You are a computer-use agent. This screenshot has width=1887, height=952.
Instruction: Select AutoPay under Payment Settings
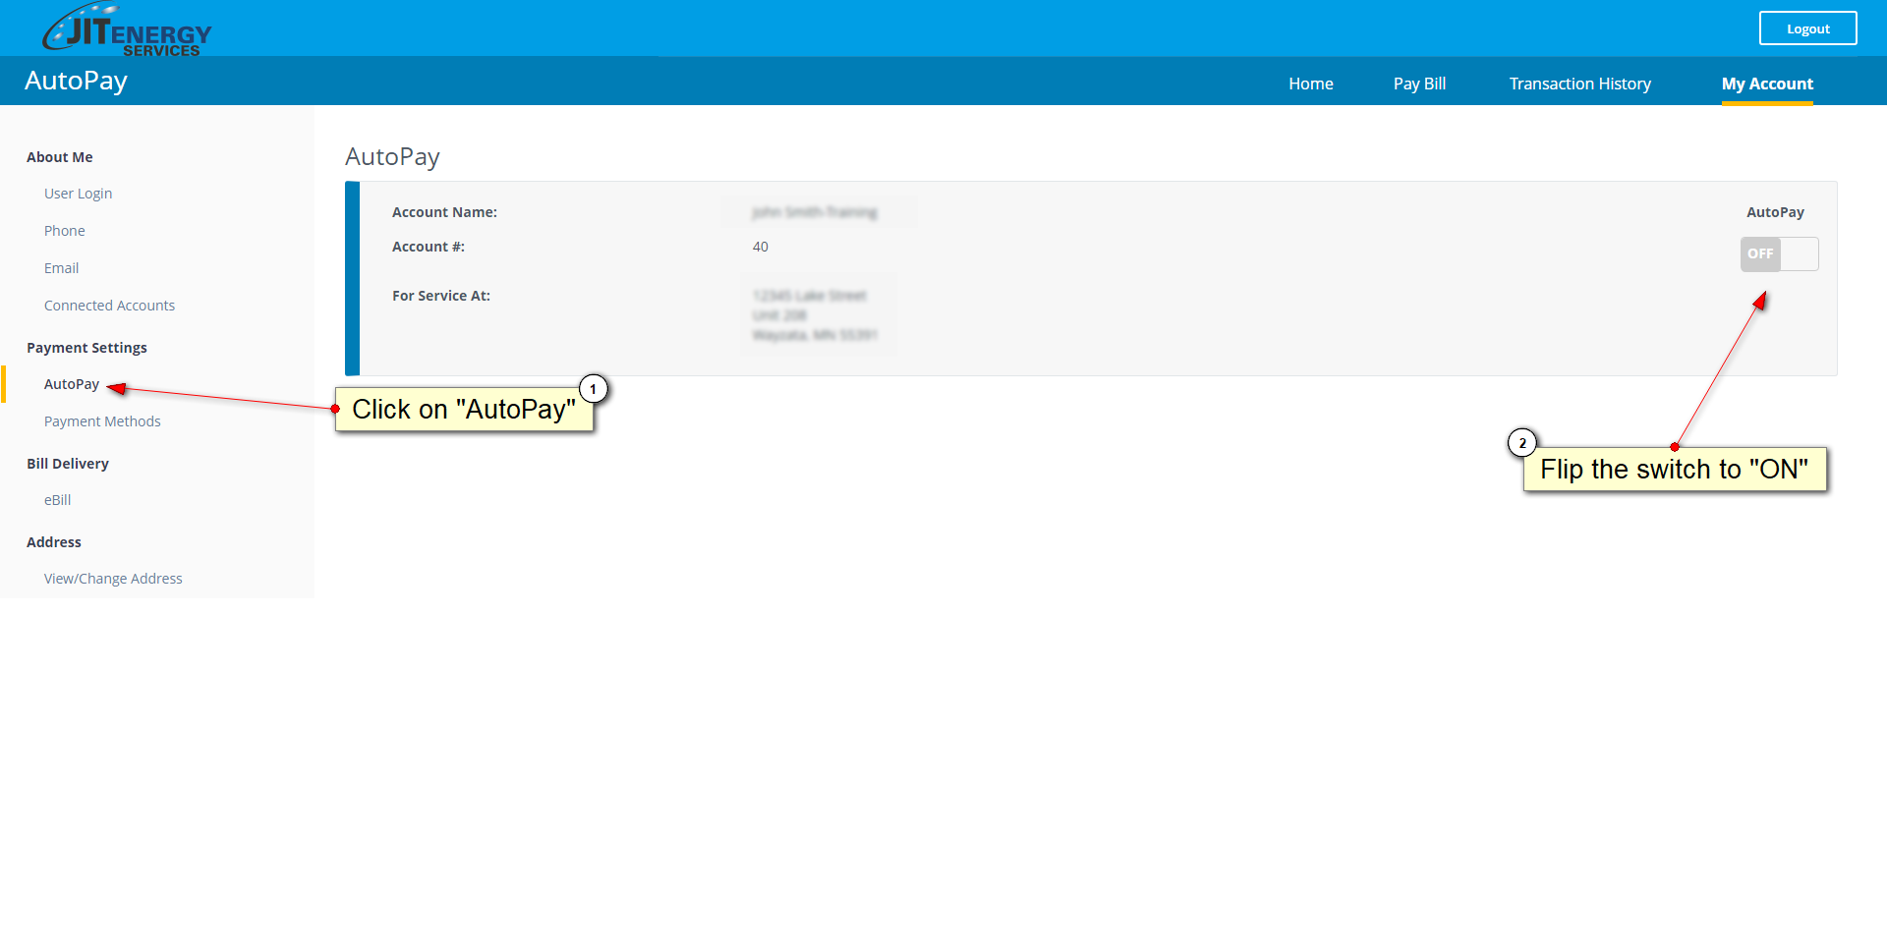[x=71, y=384]
